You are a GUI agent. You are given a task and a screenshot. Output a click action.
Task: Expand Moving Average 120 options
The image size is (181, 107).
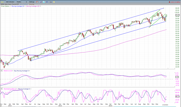(41, 6)
